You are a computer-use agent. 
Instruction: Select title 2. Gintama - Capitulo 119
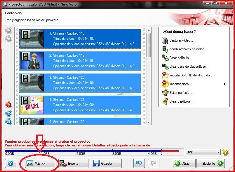point(80,60)
